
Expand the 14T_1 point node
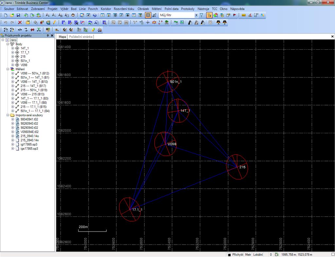click(x=13, y=48)
